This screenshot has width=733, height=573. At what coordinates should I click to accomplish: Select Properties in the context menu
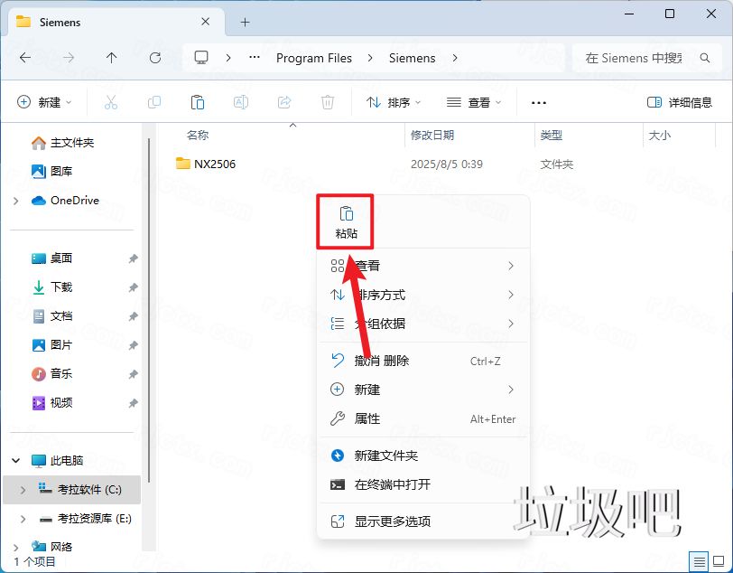tap(367, 419)
